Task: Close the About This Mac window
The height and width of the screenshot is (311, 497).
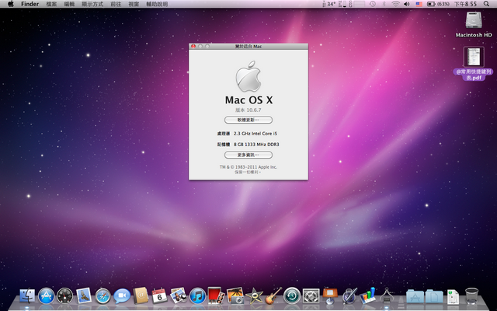Action: [x=193, y=47]
